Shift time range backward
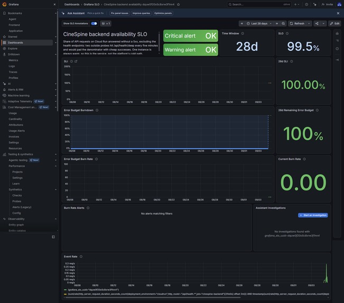This screenshot has width=344, height=303. pos(242,23)
